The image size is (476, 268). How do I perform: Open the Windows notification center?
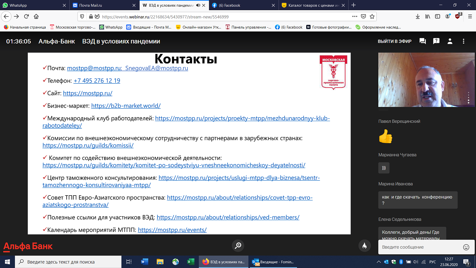pos(466,262)
